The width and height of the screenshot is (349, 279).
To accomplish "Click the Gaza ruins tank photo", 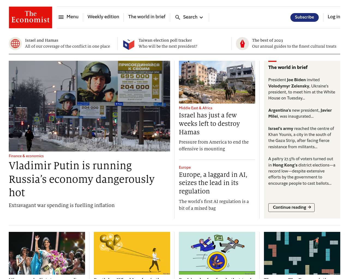I will [217, 82].
